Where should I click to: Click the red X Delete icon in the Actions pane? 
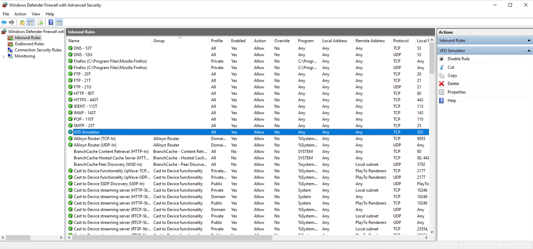442,84
